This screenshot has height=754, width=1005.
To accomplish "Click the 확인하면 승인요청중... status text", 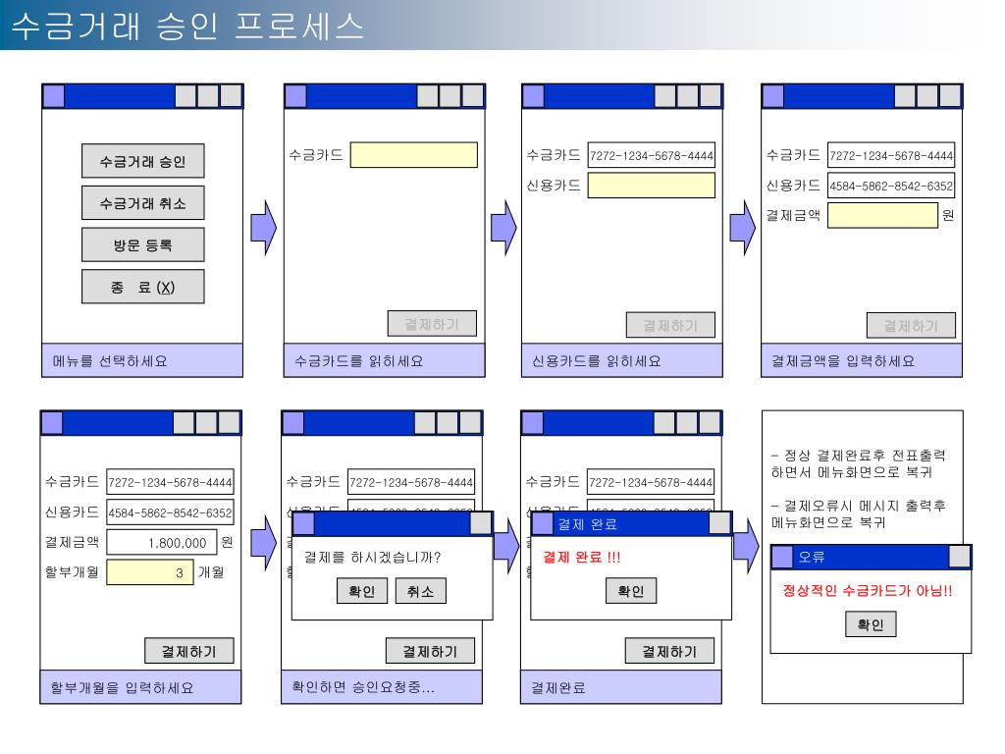I will pos(363,687).
